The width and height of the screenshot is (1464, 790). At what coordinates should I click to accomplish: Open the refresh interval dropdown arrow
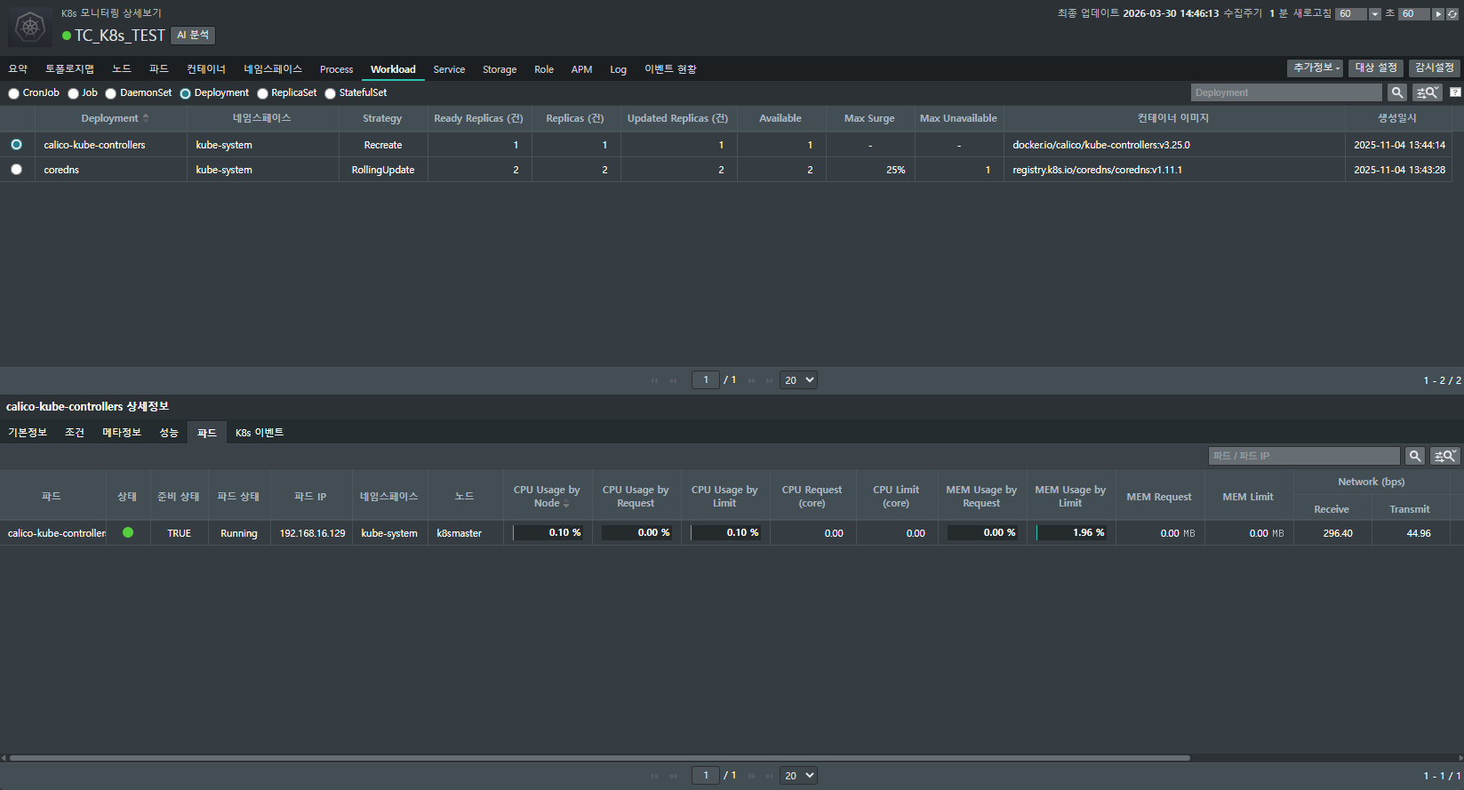[x=1375, y=14]
